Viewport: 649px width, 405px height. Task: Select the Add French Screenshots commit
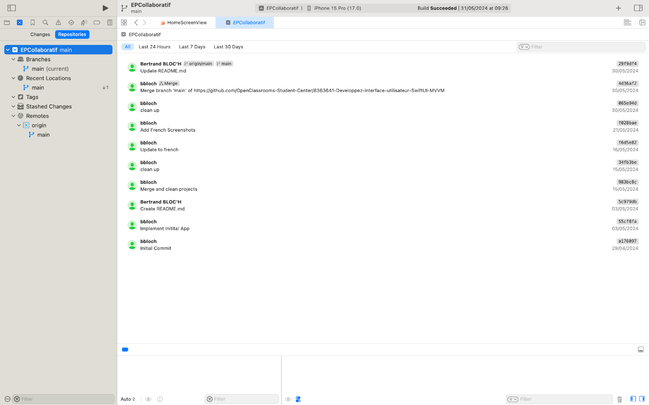(x=383, y=126)
